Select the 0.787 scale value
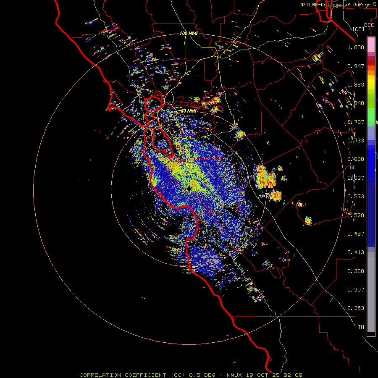The height and width of the screenshot is (378, 378). 356,122
